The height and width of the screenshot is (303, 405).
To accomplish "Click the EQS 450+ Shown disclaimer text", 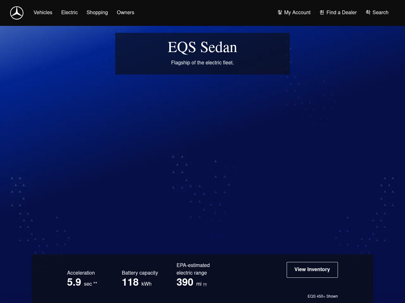I will coord(322,296).
